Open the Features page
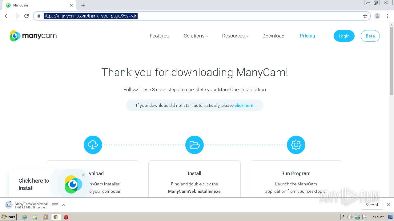Viewport: 394px width, 221px height. (x=159, y=36)
